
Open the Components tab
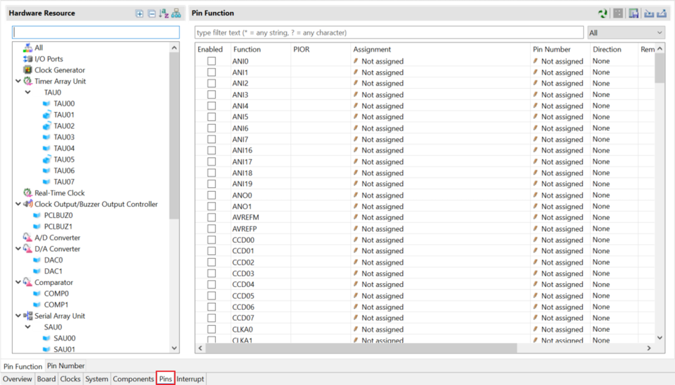click(x=133, y=379)
